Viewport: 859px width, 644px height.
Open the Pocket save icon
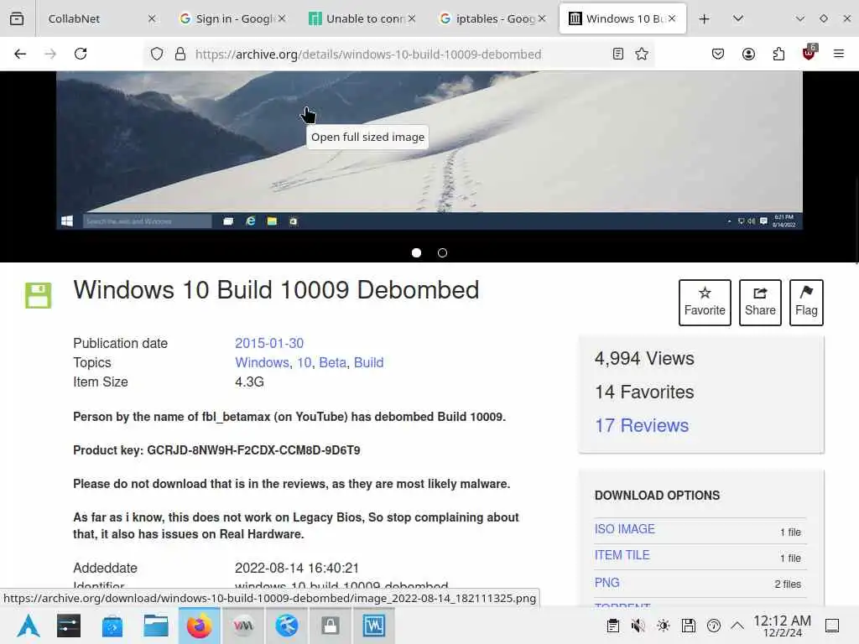click(718, 54)
